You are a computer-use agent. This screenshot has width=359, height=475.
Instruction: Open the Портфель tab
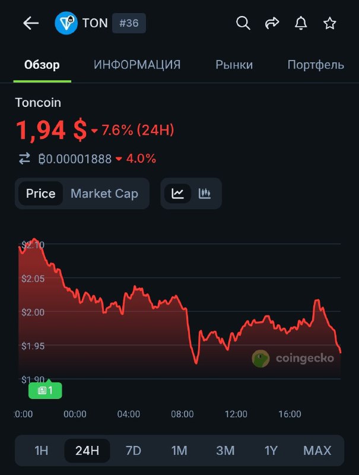pyautogui.click(x=316, y=65)
